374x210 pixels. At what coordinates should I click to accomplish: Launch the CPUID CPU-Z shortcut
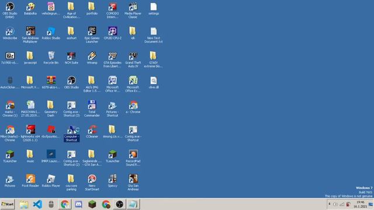[x=113, y=33]
